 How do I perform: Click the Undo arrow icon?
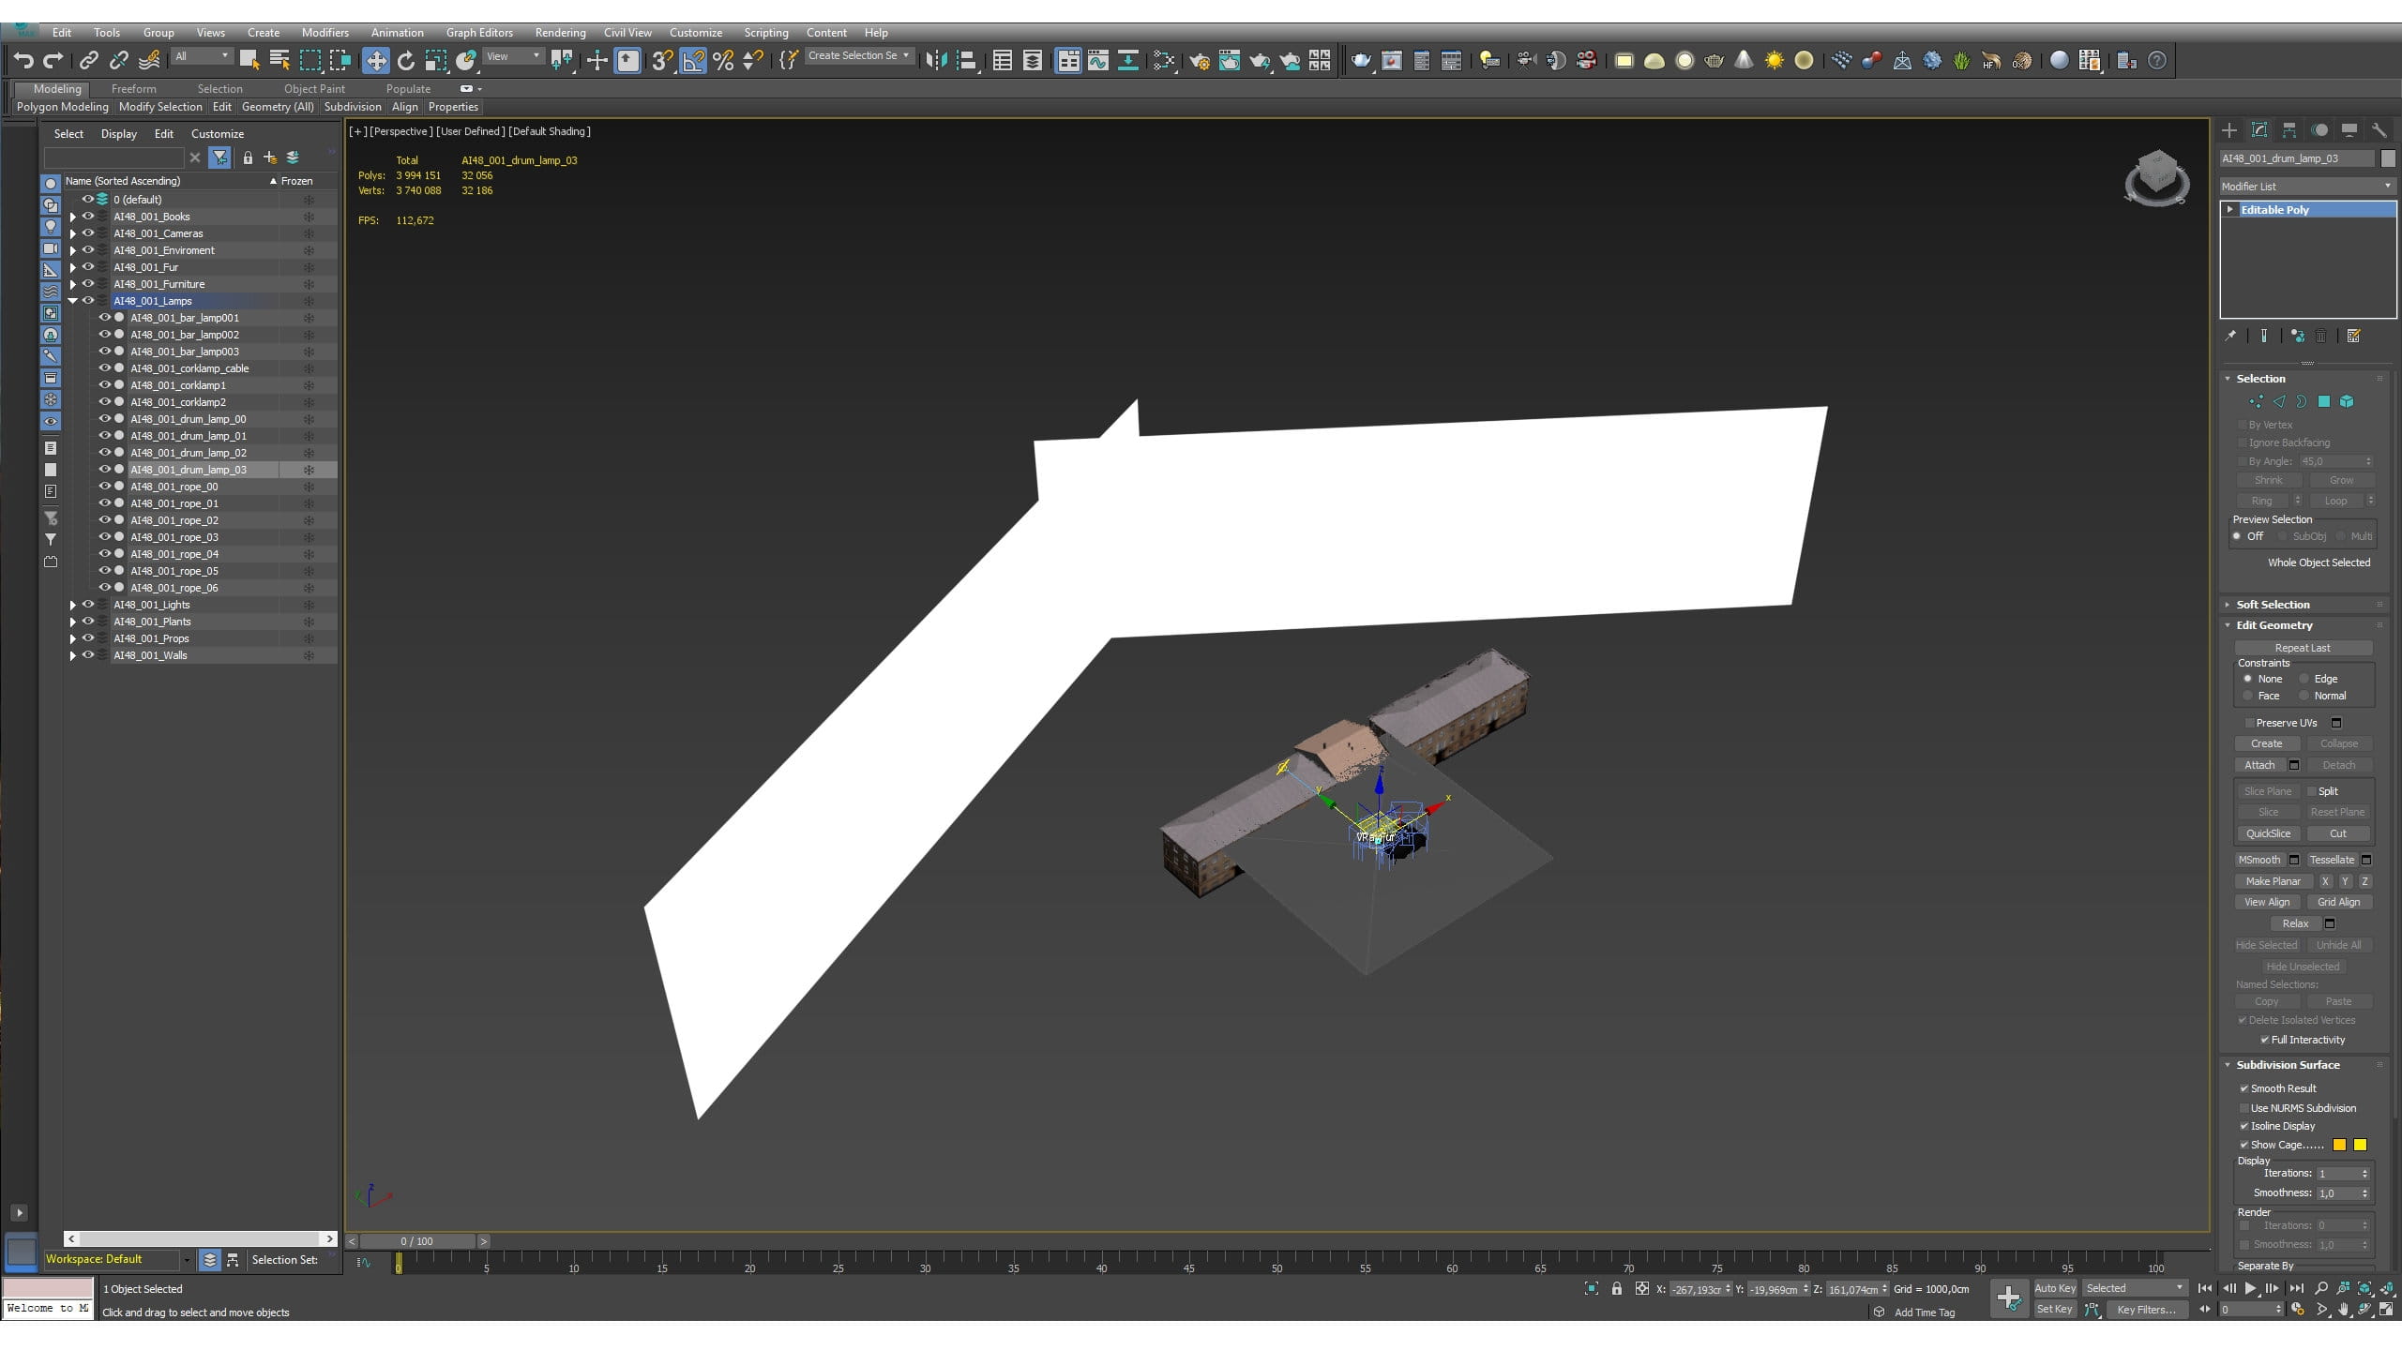(23, 61)
